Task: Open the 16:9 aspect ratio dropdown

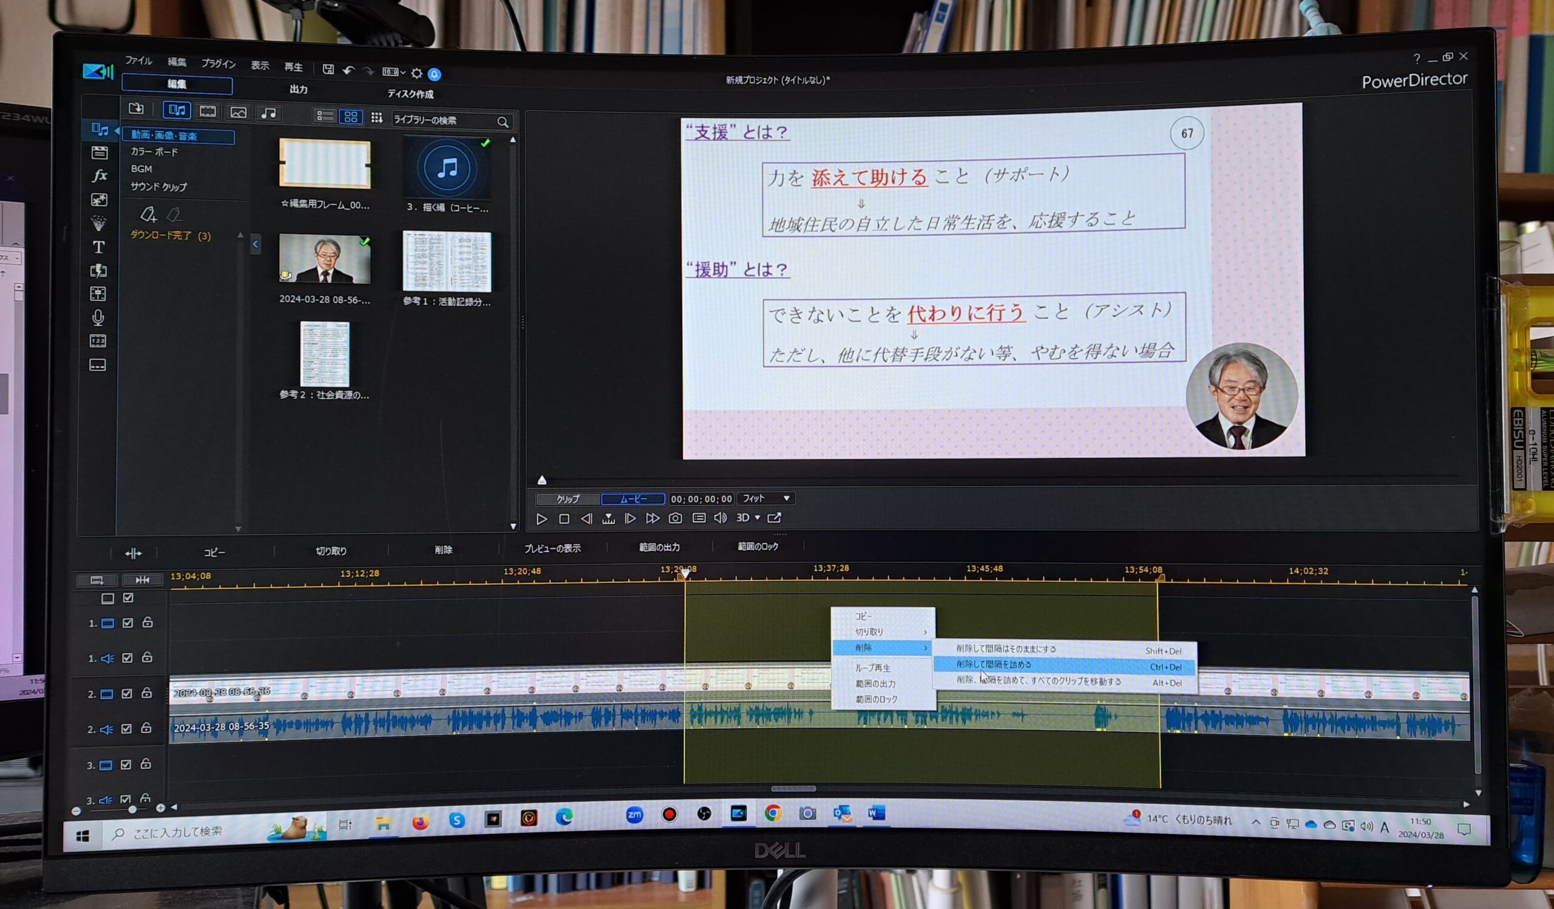Action: 393,72
